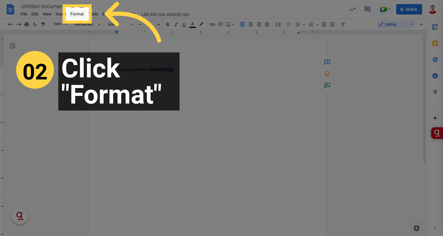Click the Share button

pos(409,9)
